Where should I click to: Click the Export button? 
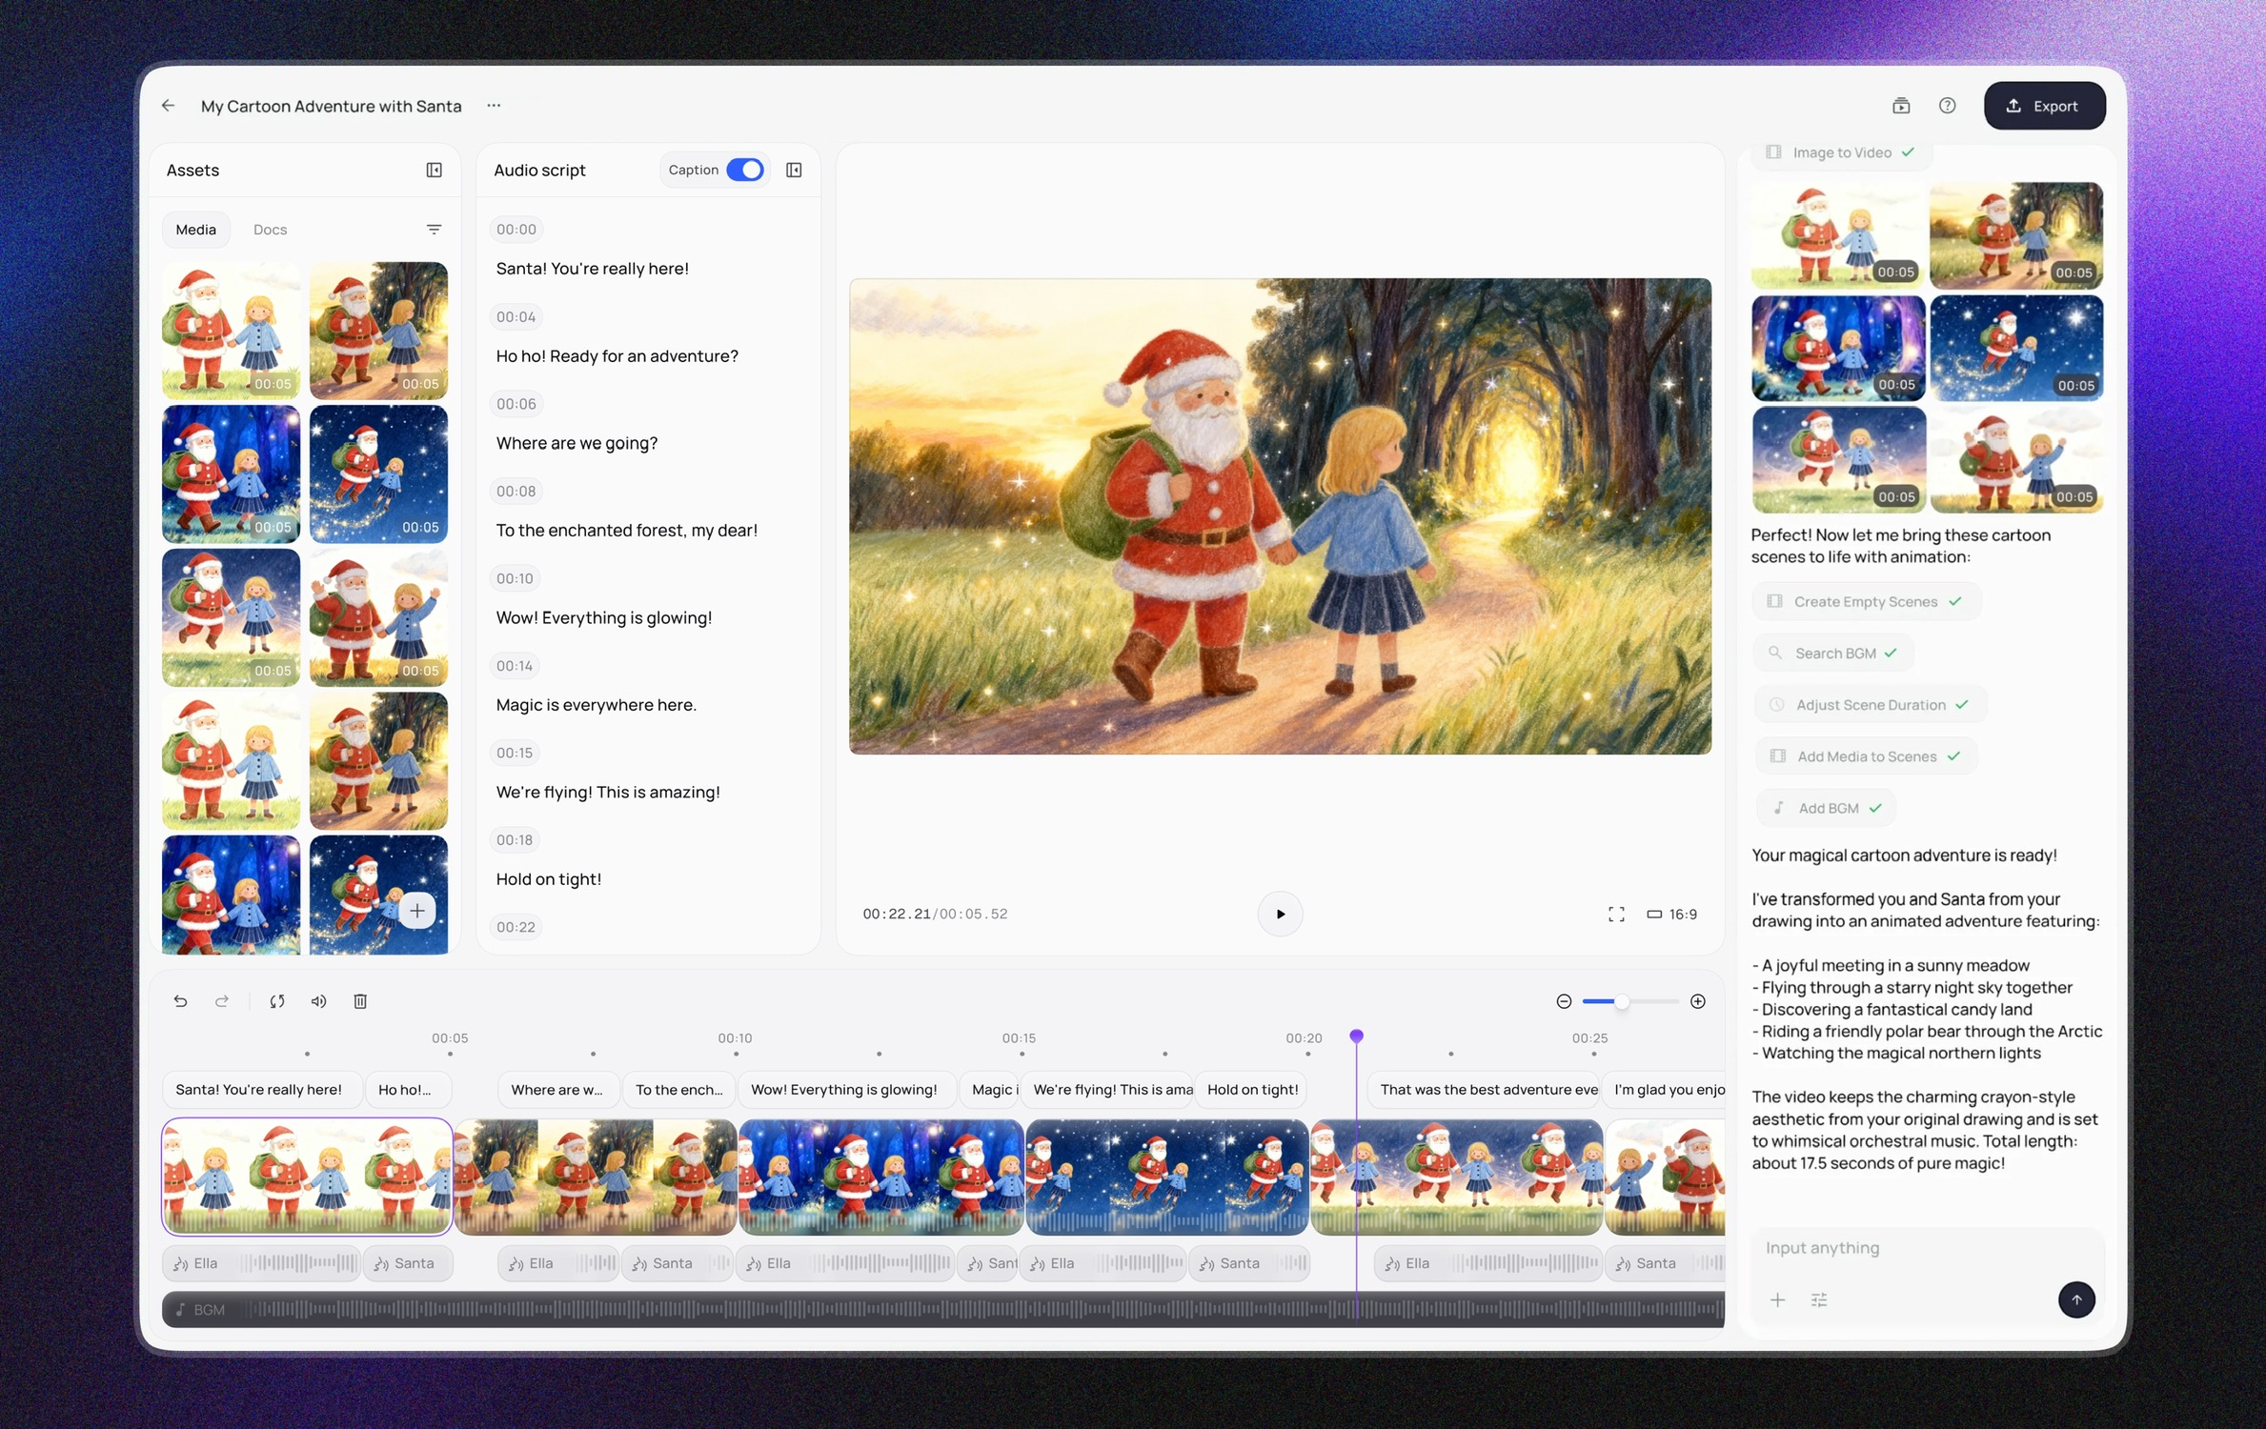(2044, 106)
